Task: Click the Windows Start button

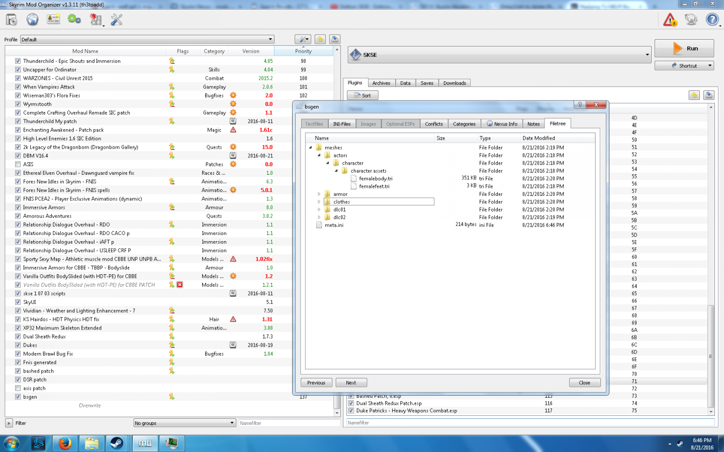Action: tap(11, 443)
